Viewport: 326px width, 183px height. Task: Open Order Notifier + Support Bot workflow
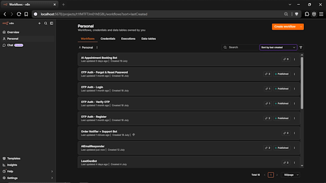click(99, 131)
